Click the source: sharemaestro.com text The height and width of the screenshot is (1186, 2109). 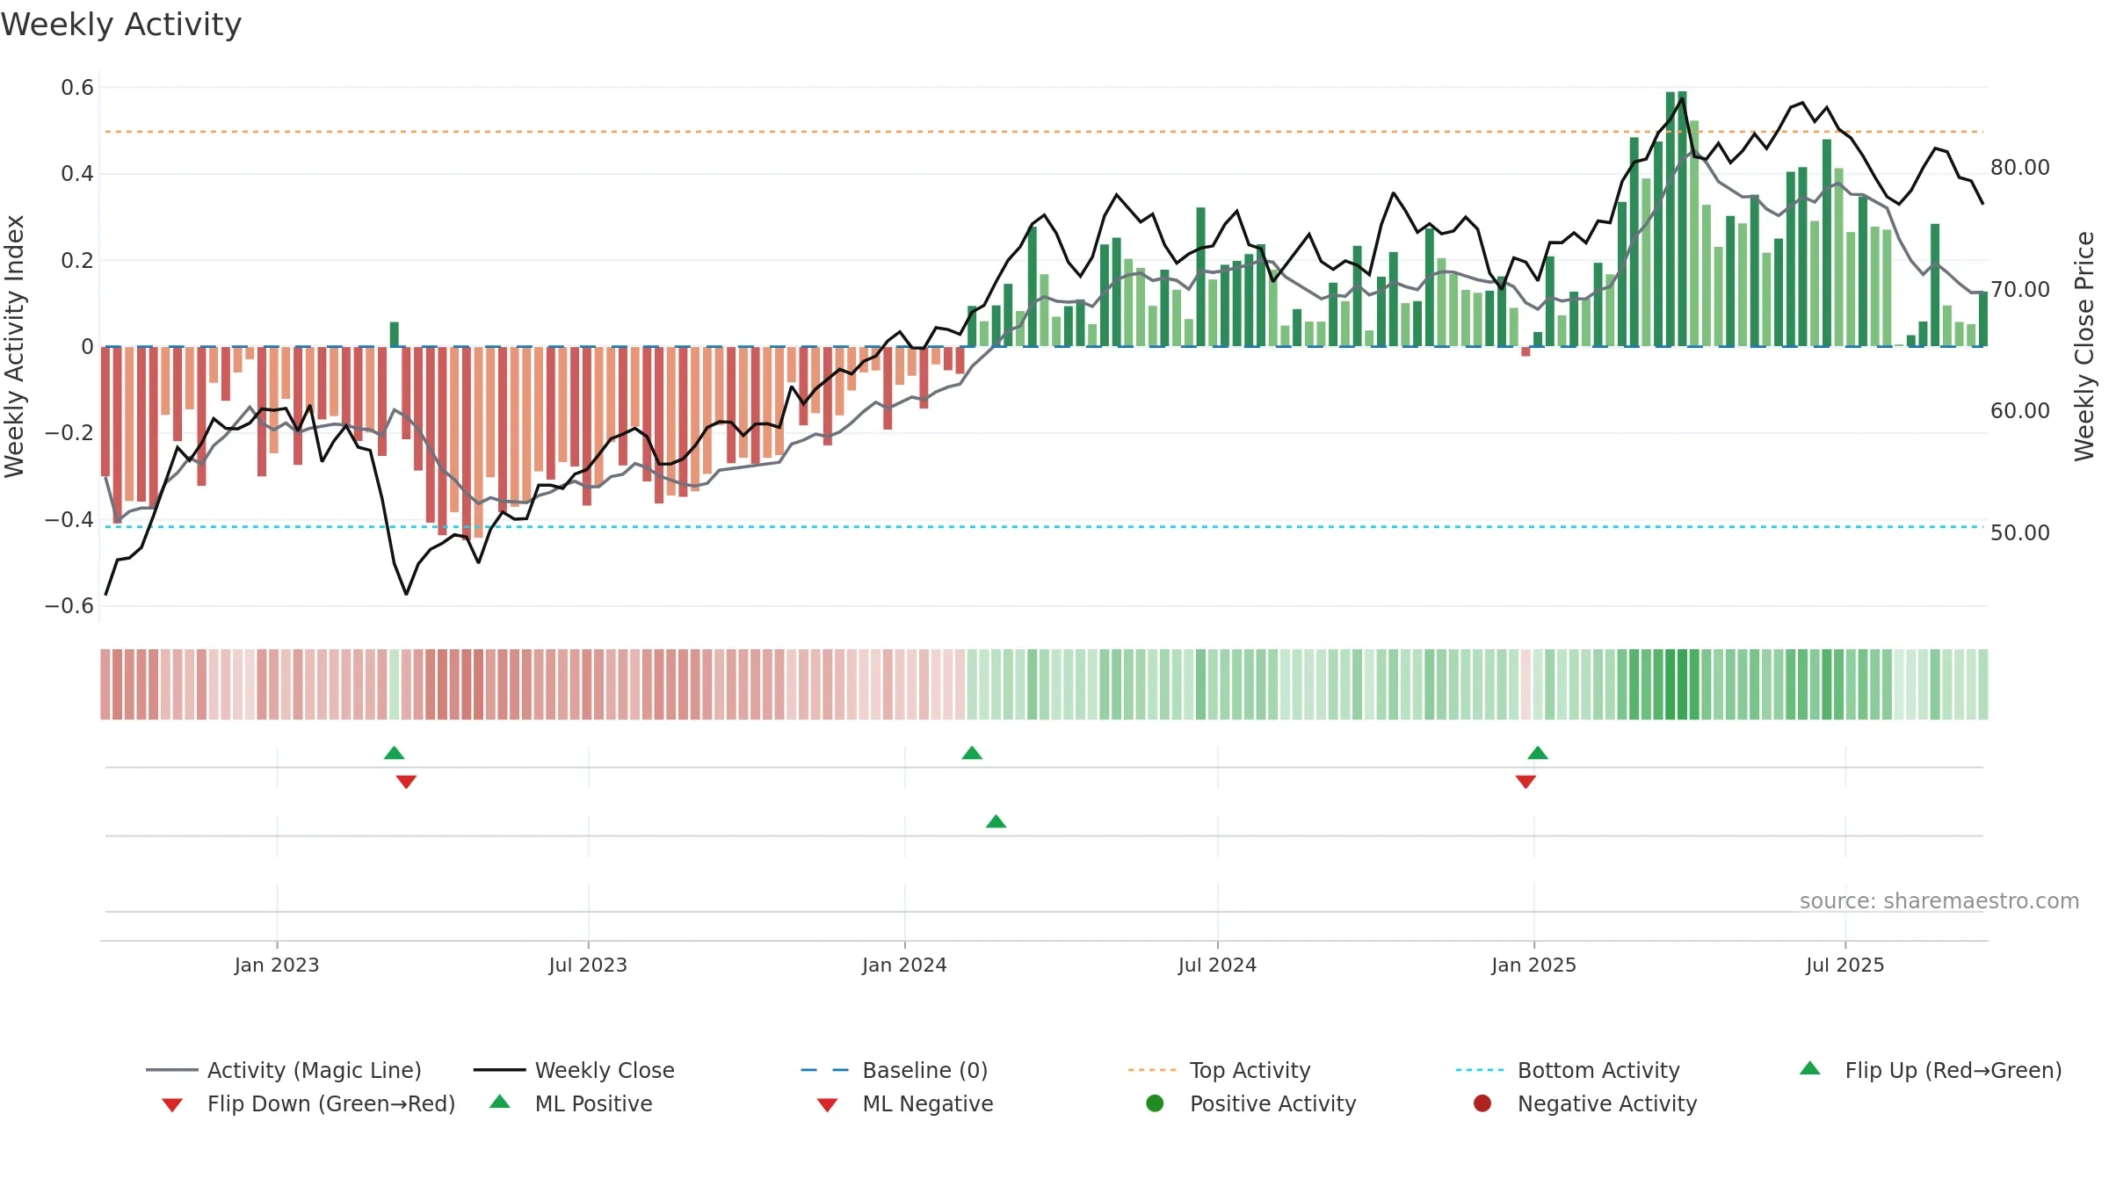1939,900
